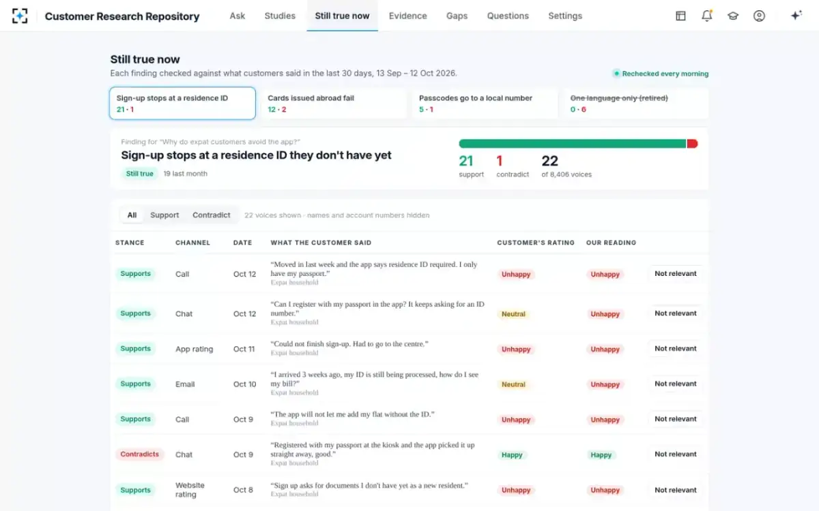Click the 19 last month text
Viewport: 819px width, 511px height.
tap(185, 174)
